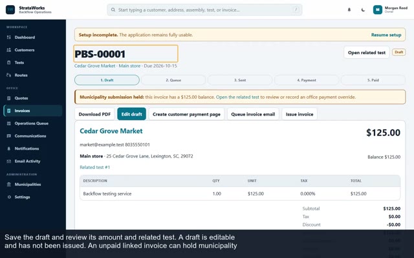414x258 pixels.
Task: Go to Customers page
Action: pos(25,50)
